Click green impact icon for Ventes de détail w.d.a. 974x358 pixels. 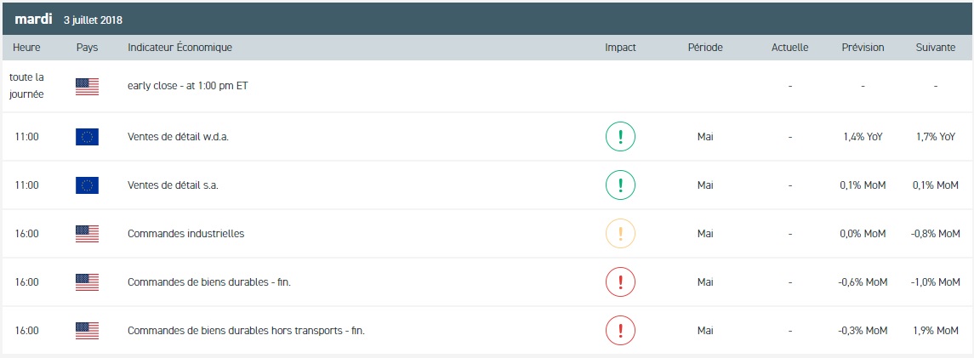[x=620, y=137]
